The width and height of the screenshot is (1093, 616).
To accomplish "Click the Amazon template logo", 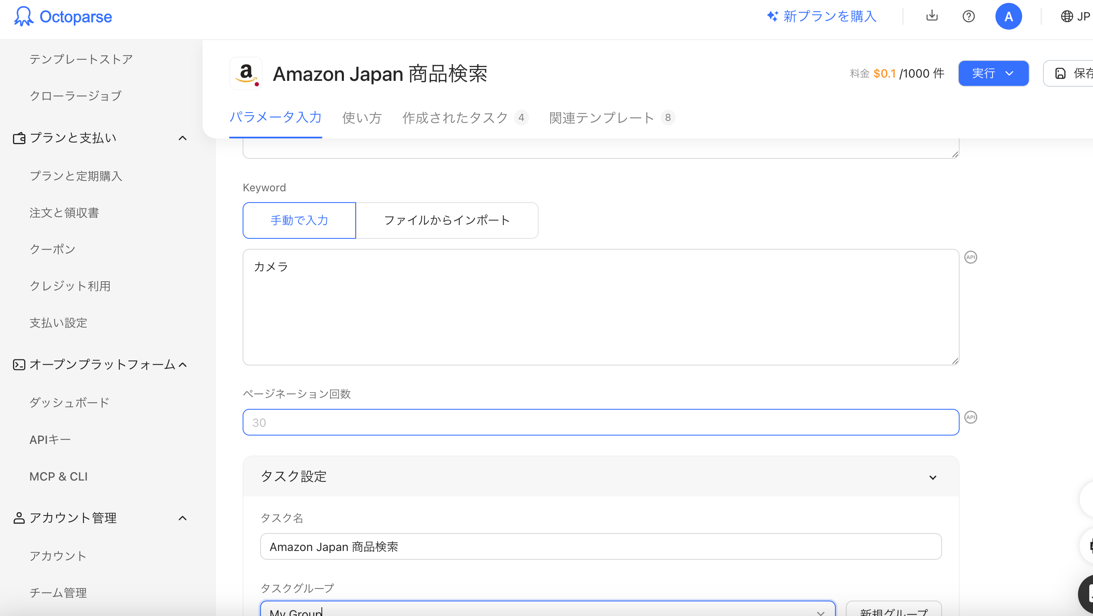I will click(x=246, y=73).
